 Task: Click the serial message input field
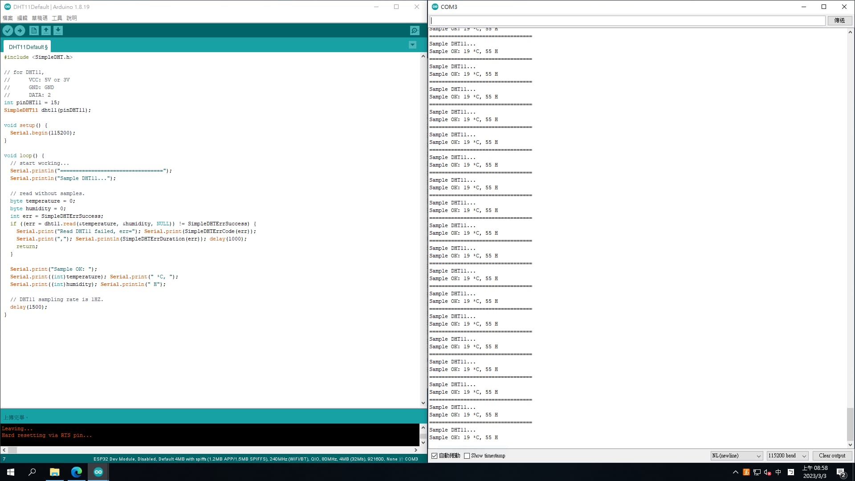pyautogui.click(x=627, y=20)
